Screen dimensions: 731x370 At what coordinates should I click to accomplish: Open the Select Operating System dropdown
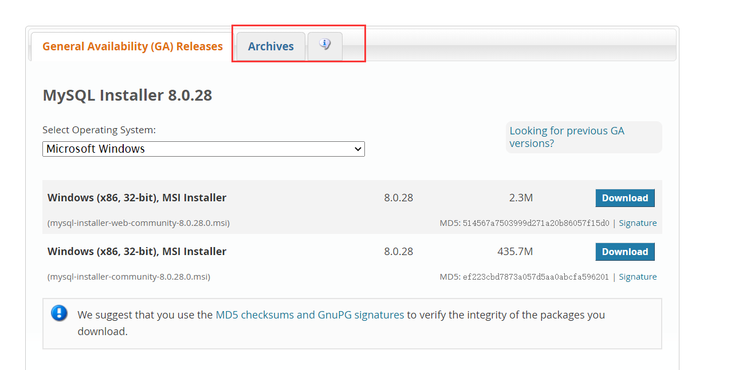pos(203,149)
